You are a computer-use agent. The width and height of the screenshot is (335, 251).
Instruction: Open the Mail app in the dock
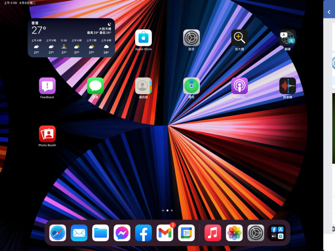(x=79, y=233)
